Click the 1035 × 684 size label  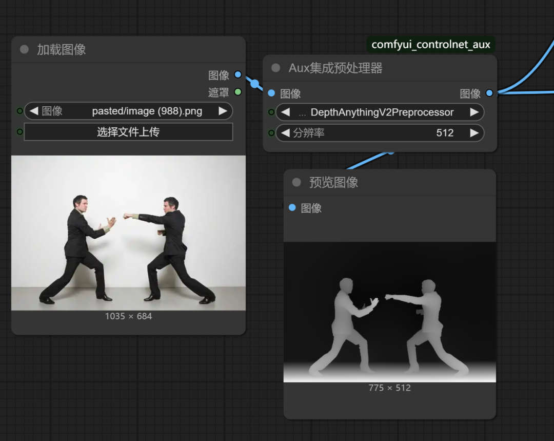(128, 316)
